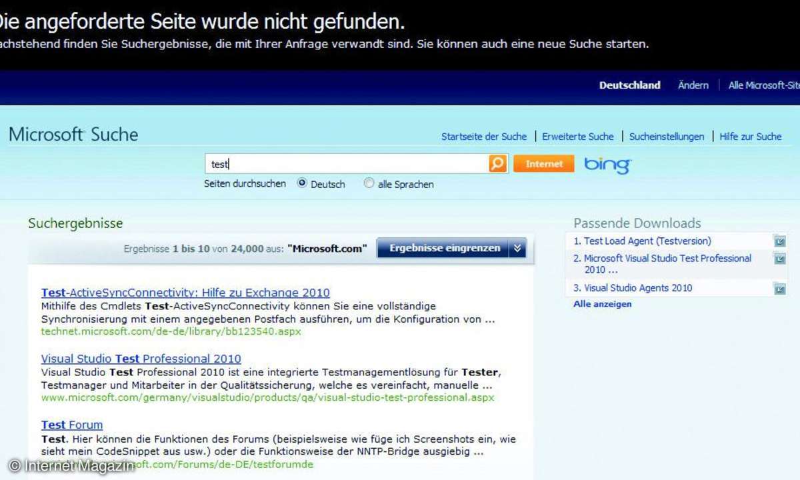Open download icon for Visual Studio Agents 2010
The width and height of the screenshot is (800, 480).
(x=779, y=289)
